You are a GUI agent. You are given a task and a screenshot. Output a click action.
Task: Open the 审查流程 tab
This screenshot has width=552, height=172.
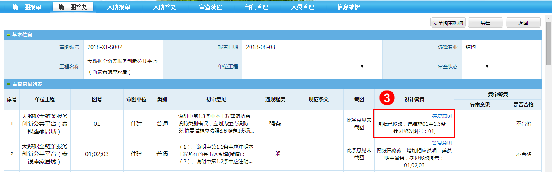pyautogui.click(x=210, y=7)
